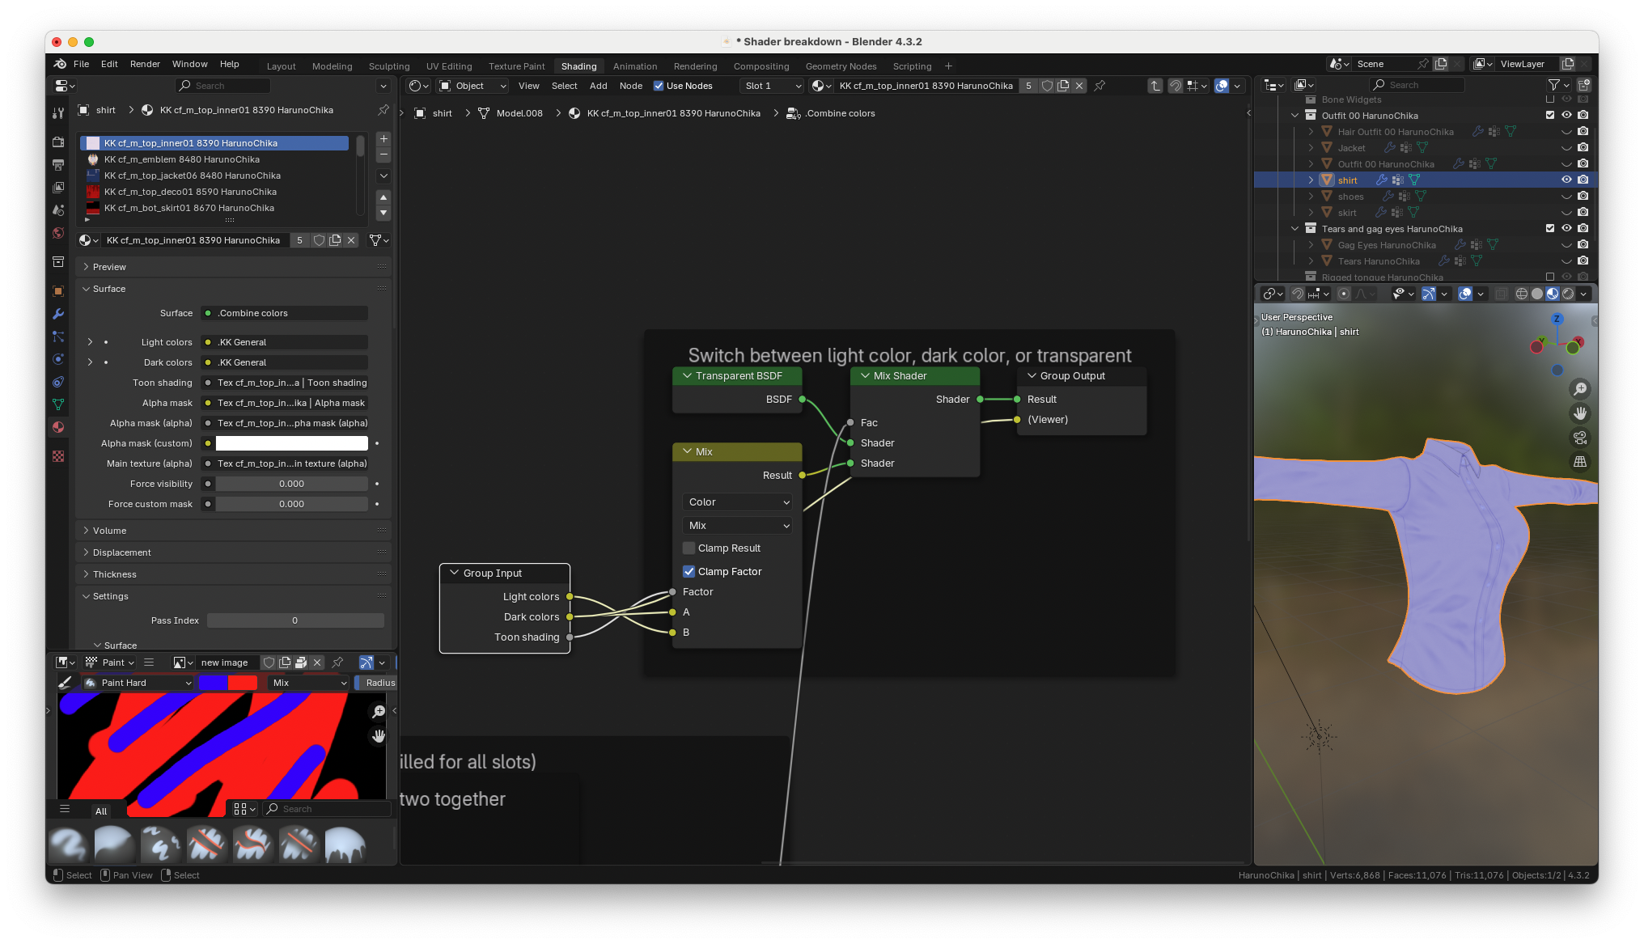
Task: Click the outliner filter funnel icon
Action: [1553, 85]
